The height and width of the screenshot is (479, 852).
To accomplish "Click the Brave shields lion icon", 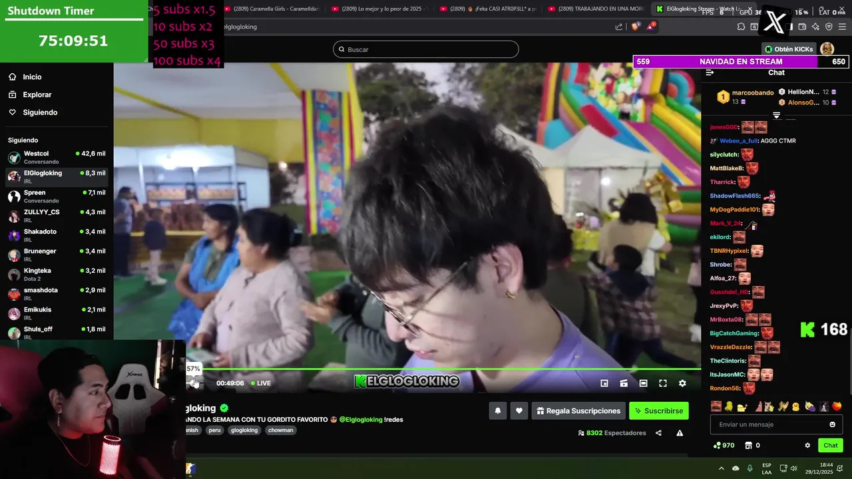I will (x=635, y=27).
